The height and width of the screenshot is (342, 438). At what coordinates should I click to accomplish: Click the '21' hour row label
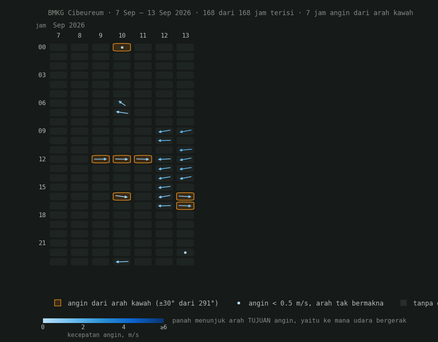tap(42, 243)
